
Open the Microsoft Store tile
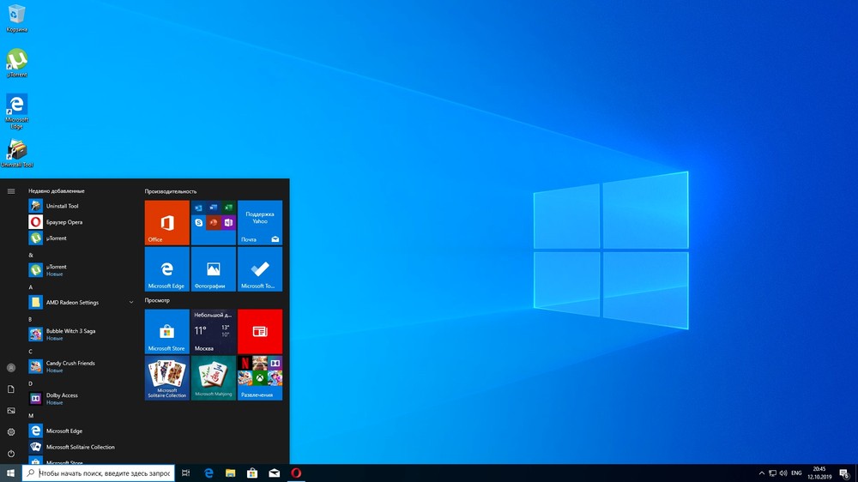(x=166, y=332)
